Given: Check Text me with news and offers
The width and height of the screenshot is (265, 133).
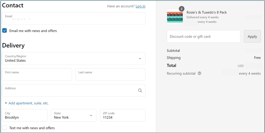Looking at the screenshot, I should coord(5,127).
